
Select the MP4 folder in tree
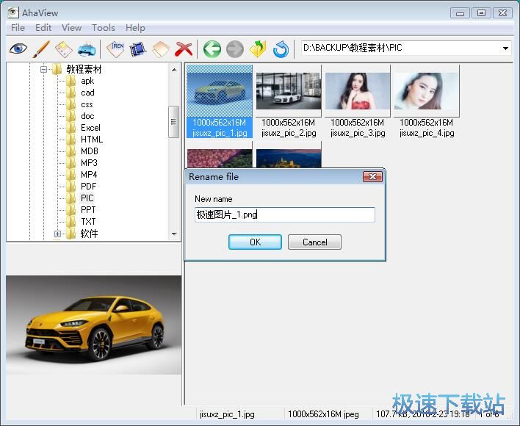[89, 175]
